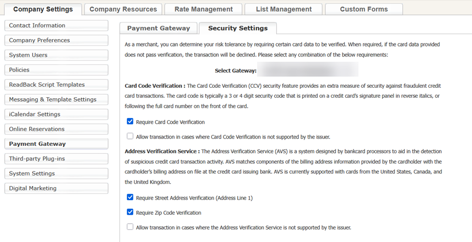Go to Messaging & Template Settings

(x=56, y=99)
